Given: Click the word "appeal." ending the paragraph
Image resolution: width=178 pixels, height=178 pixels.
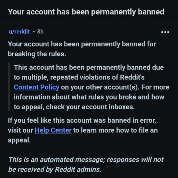Looking at the screenshot, I should [x=19, y=140].
